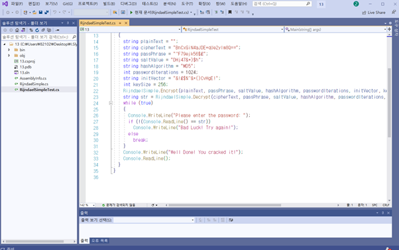Select RijndaelSimpleTest.cs in tree
This screenshot has height=250, width=399.
(39, 90)
